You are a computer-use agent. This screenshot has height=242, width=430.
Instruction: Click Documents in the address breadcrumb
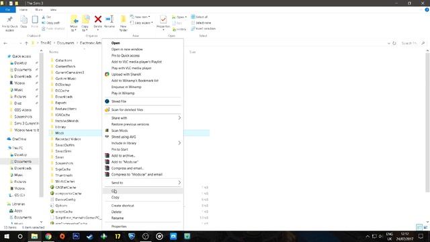coord(66,43)
